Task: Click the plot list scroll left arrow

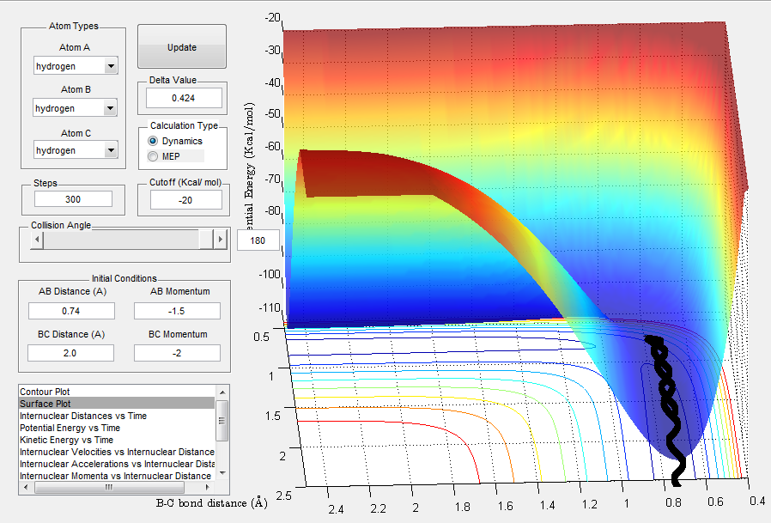Action: click(x=26, y=488)
